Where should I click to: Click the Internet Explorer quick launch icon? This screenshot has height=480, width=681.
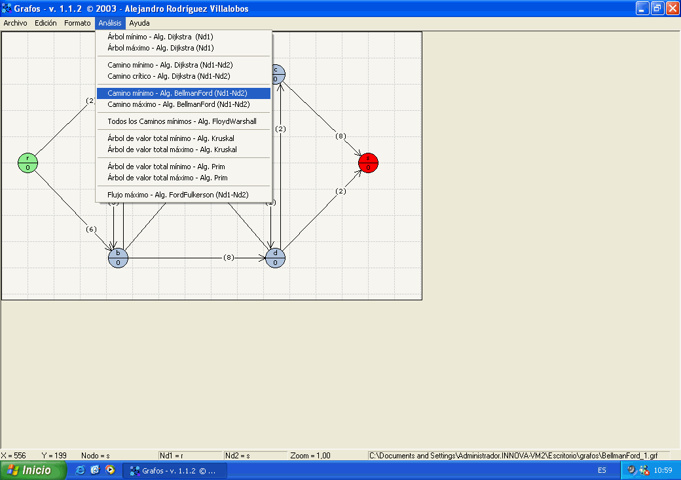[81, 470]
